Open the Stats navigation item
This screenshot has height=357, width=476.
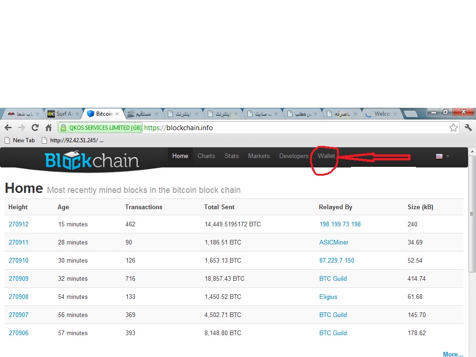(231, 156)
